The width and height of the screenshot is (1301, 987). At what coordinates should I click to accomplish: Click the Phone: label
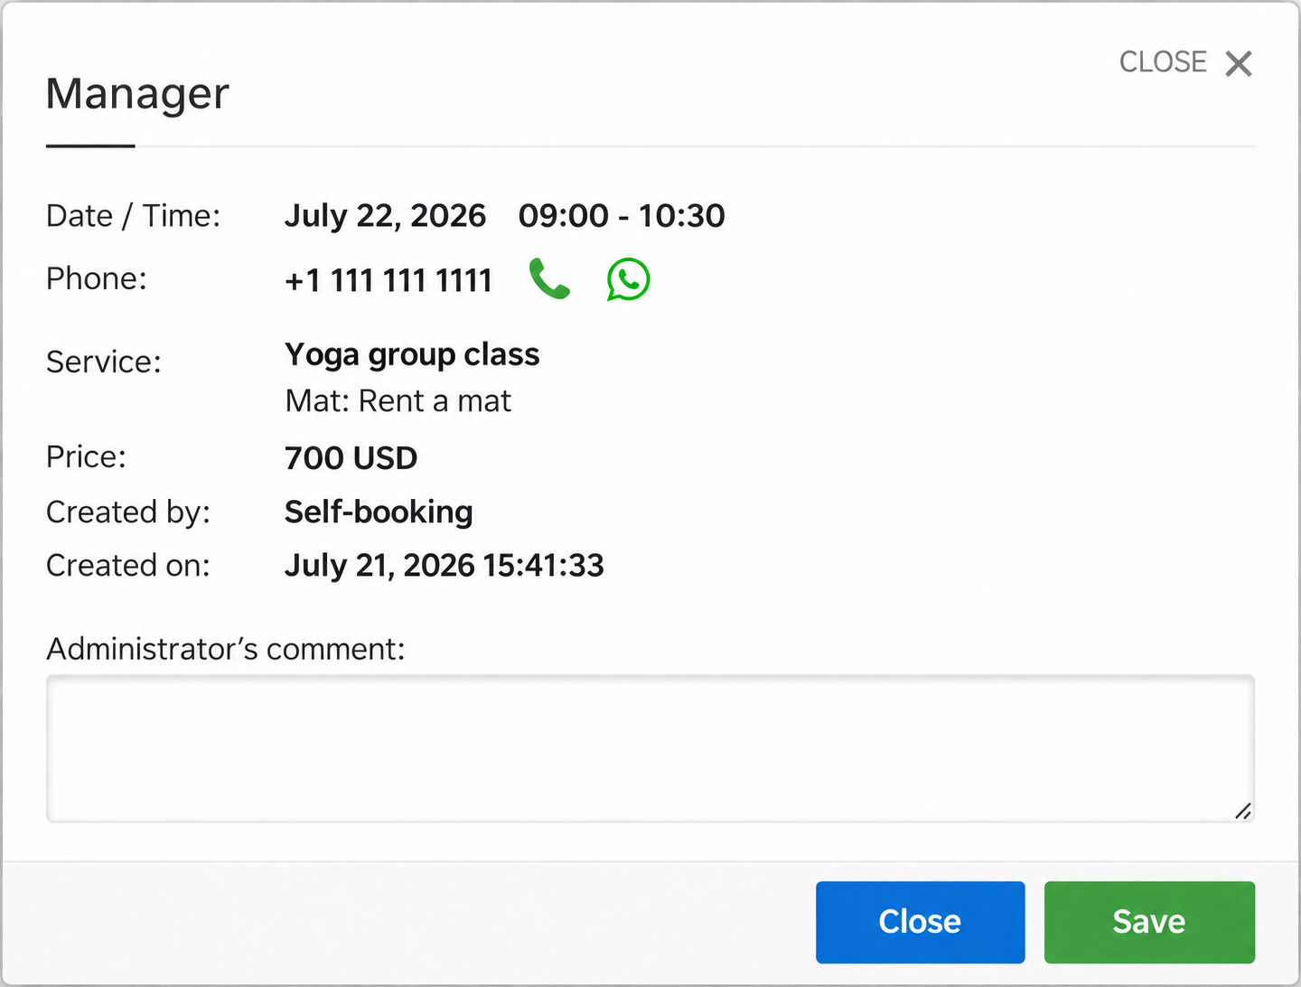click(97, 279)
